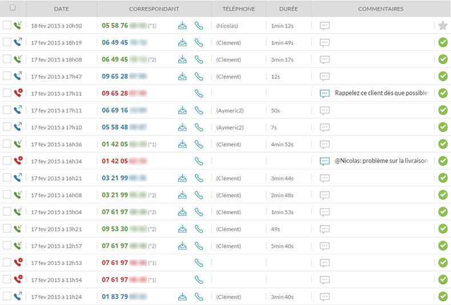Call back the missed 12h53 number
Viewport: 451px width, 305px height.
click(199, 263)
